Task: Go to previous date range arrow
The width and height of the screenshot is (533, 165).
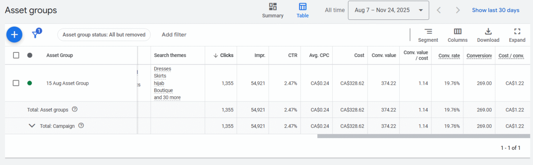Action: pos(439,10)
